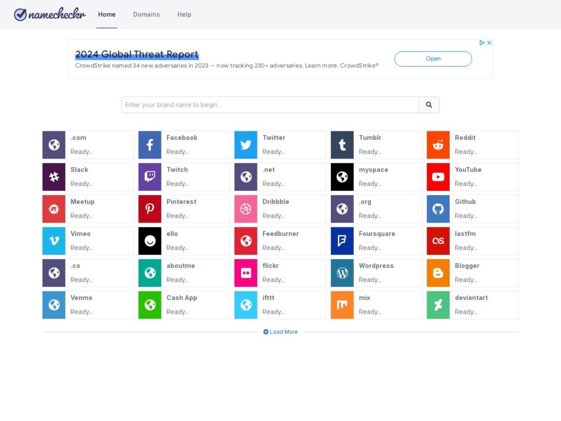Click the myspace globe icon
561x421 pixels.
point(342,177)
